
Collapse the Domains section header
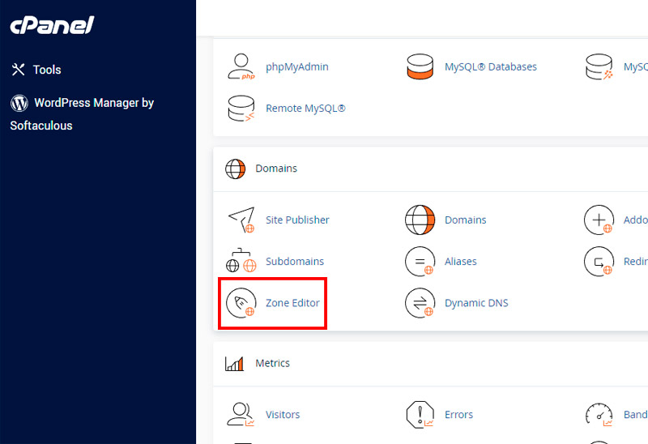tap(430, 169)
